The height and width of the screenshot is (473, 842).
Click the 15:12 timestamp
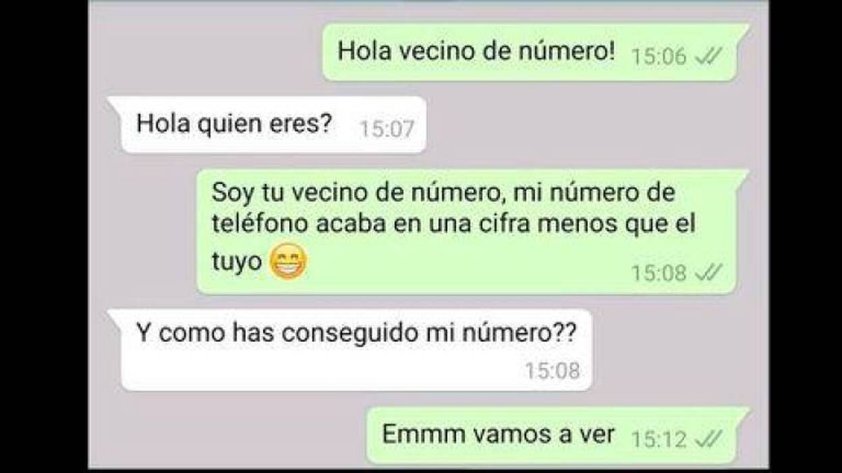click(658, 440)
